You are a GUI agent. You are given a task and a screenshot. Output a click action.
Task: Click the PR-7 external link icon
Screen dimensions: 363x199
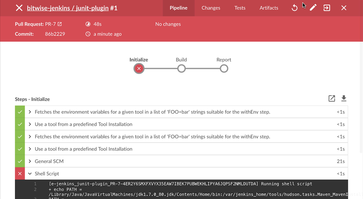pos(60,24)
